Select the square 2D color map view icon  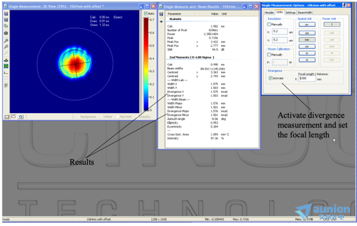(6, 66)
